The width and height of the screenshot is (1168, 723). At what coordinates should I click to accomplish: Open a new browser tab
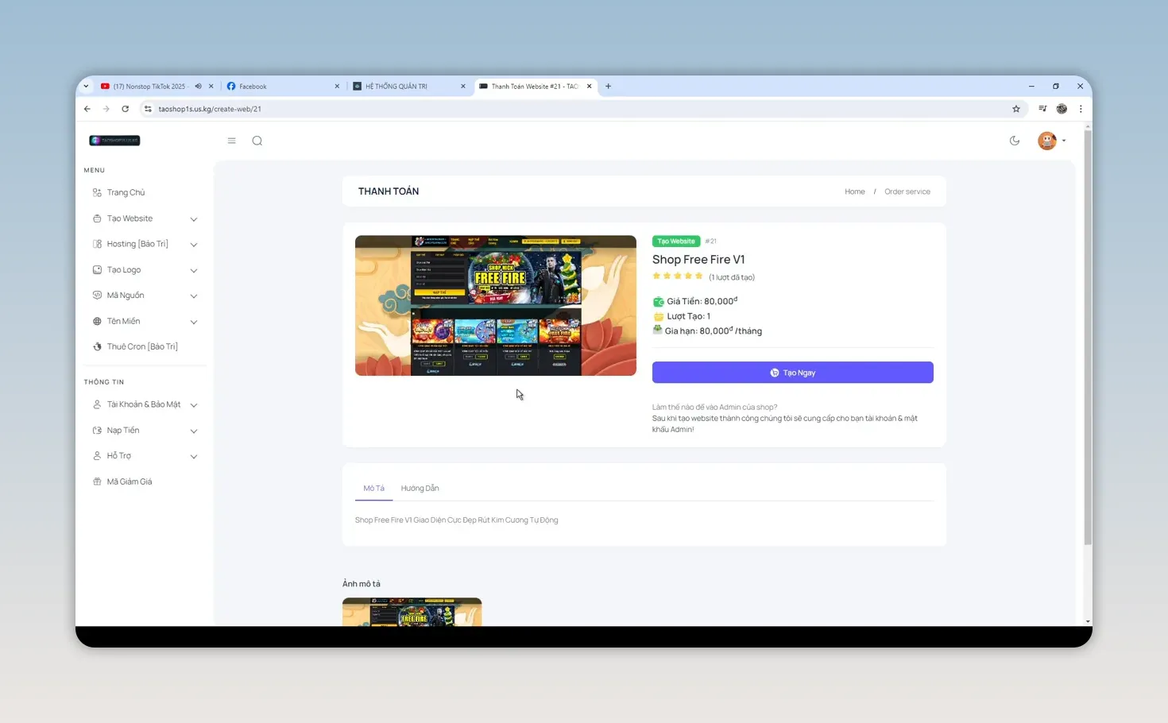point(609,87)
